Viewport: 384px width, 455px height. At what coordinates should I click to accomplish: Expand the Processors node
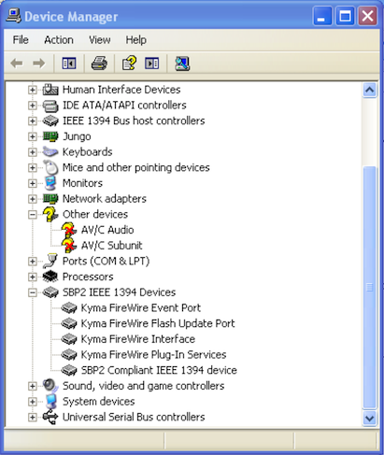[32, 277]
